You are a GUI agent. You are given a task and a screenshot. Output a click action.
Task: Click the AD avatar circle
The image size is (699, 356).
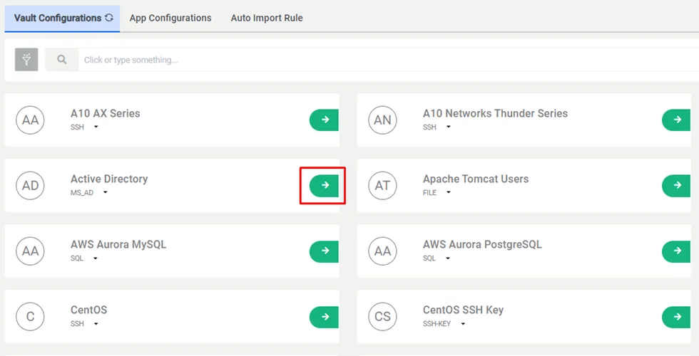[30, 185]
